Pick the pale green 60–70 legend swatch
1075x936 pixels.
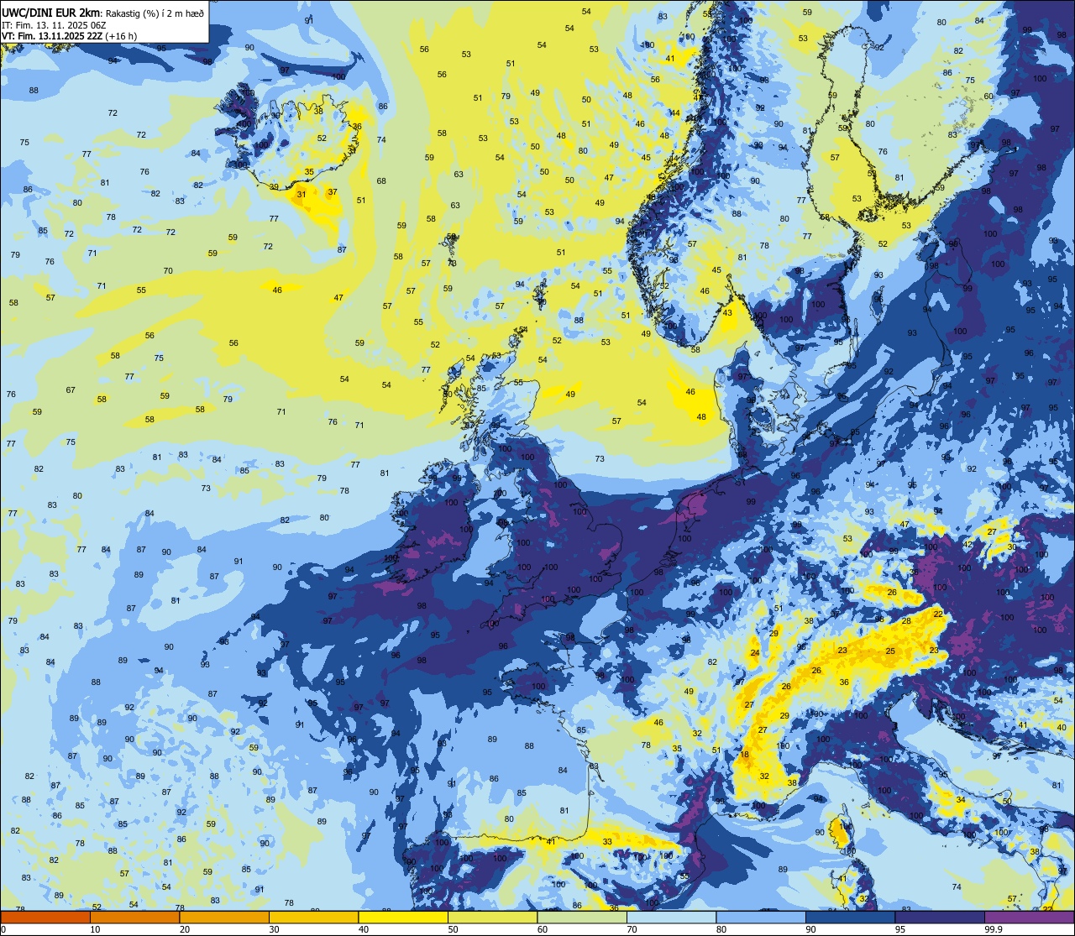582,917
